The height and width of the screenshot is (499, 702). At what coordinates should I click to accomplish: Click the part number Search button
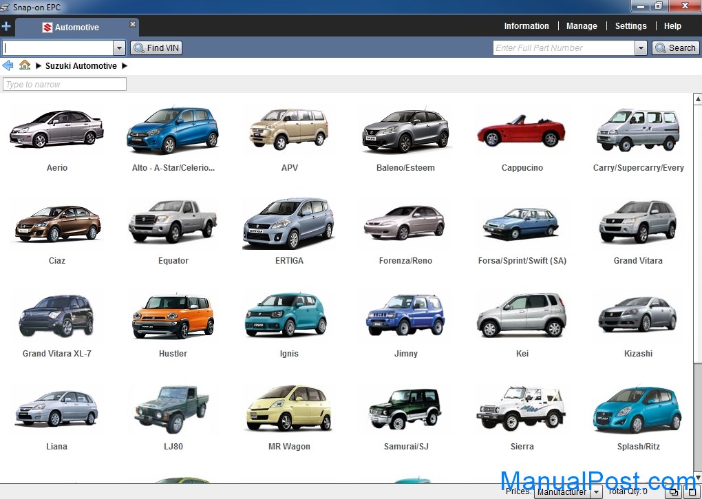click(675, 48)
